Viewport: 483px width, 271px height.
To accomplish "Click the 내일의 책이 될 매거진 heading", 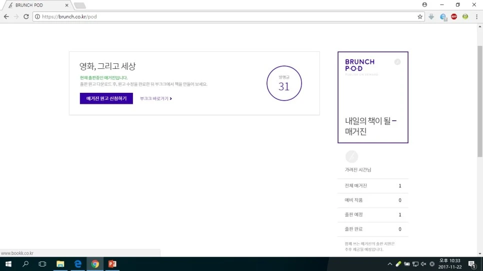I will pyautogui.click(x=370, y=126).
